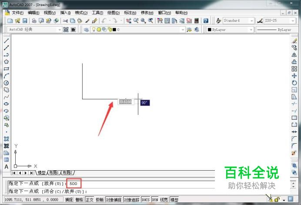
Task: Open the ISO-25 dimension style dropdown
Action: click(293, 20)
